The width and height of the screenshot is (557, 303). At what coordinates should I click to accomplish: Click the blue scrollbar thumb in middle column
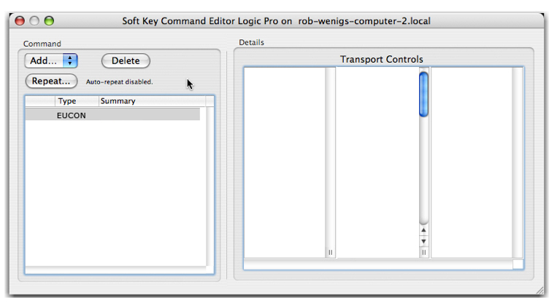[423, 93]
